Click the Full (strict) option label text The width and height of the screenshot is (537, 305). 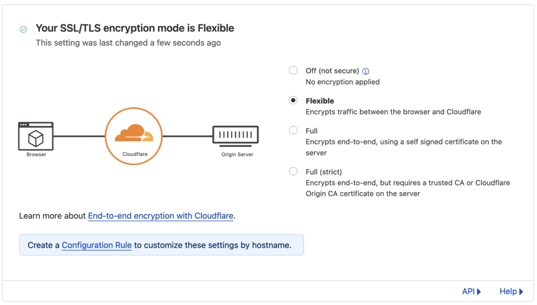323,172
